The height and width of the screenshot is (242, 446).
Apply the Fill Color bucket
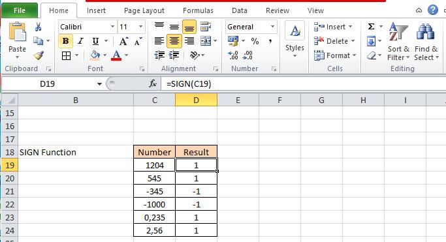tap(95, 55)
